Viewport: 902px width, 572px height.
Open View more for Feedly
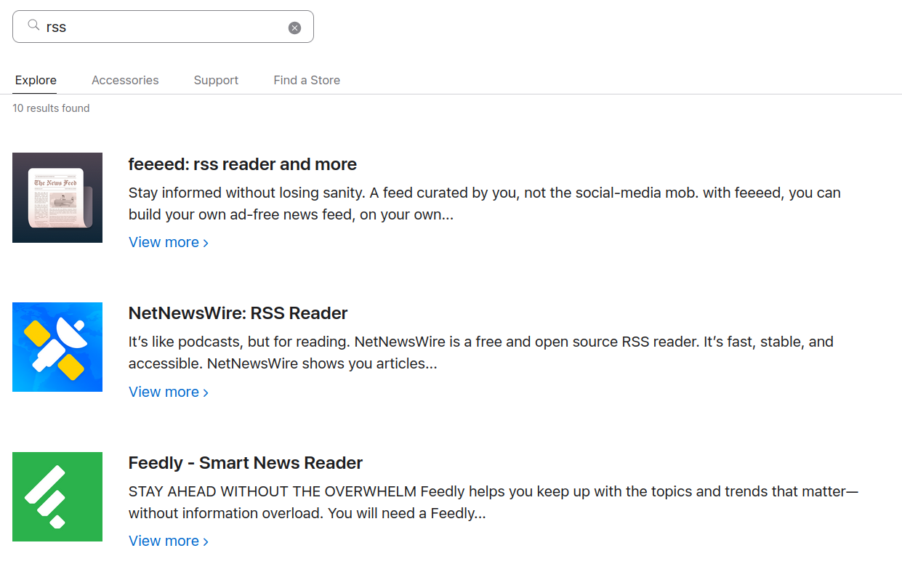164,541
